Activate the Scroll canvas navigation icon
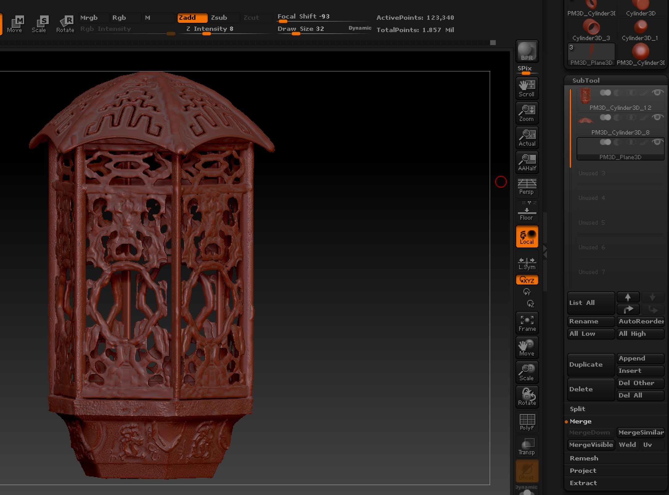The height and width of the screenshot is (495, 669). 527,88
